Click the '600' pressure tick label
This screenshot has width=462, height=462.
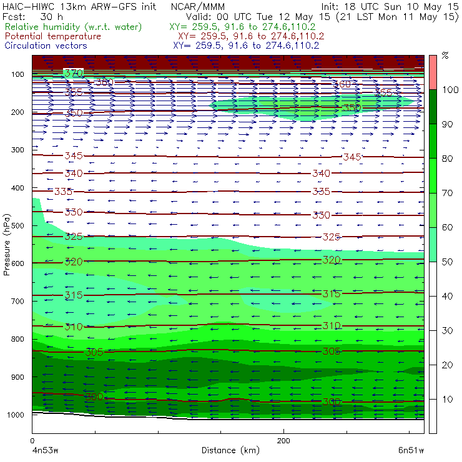pos(17,263)
